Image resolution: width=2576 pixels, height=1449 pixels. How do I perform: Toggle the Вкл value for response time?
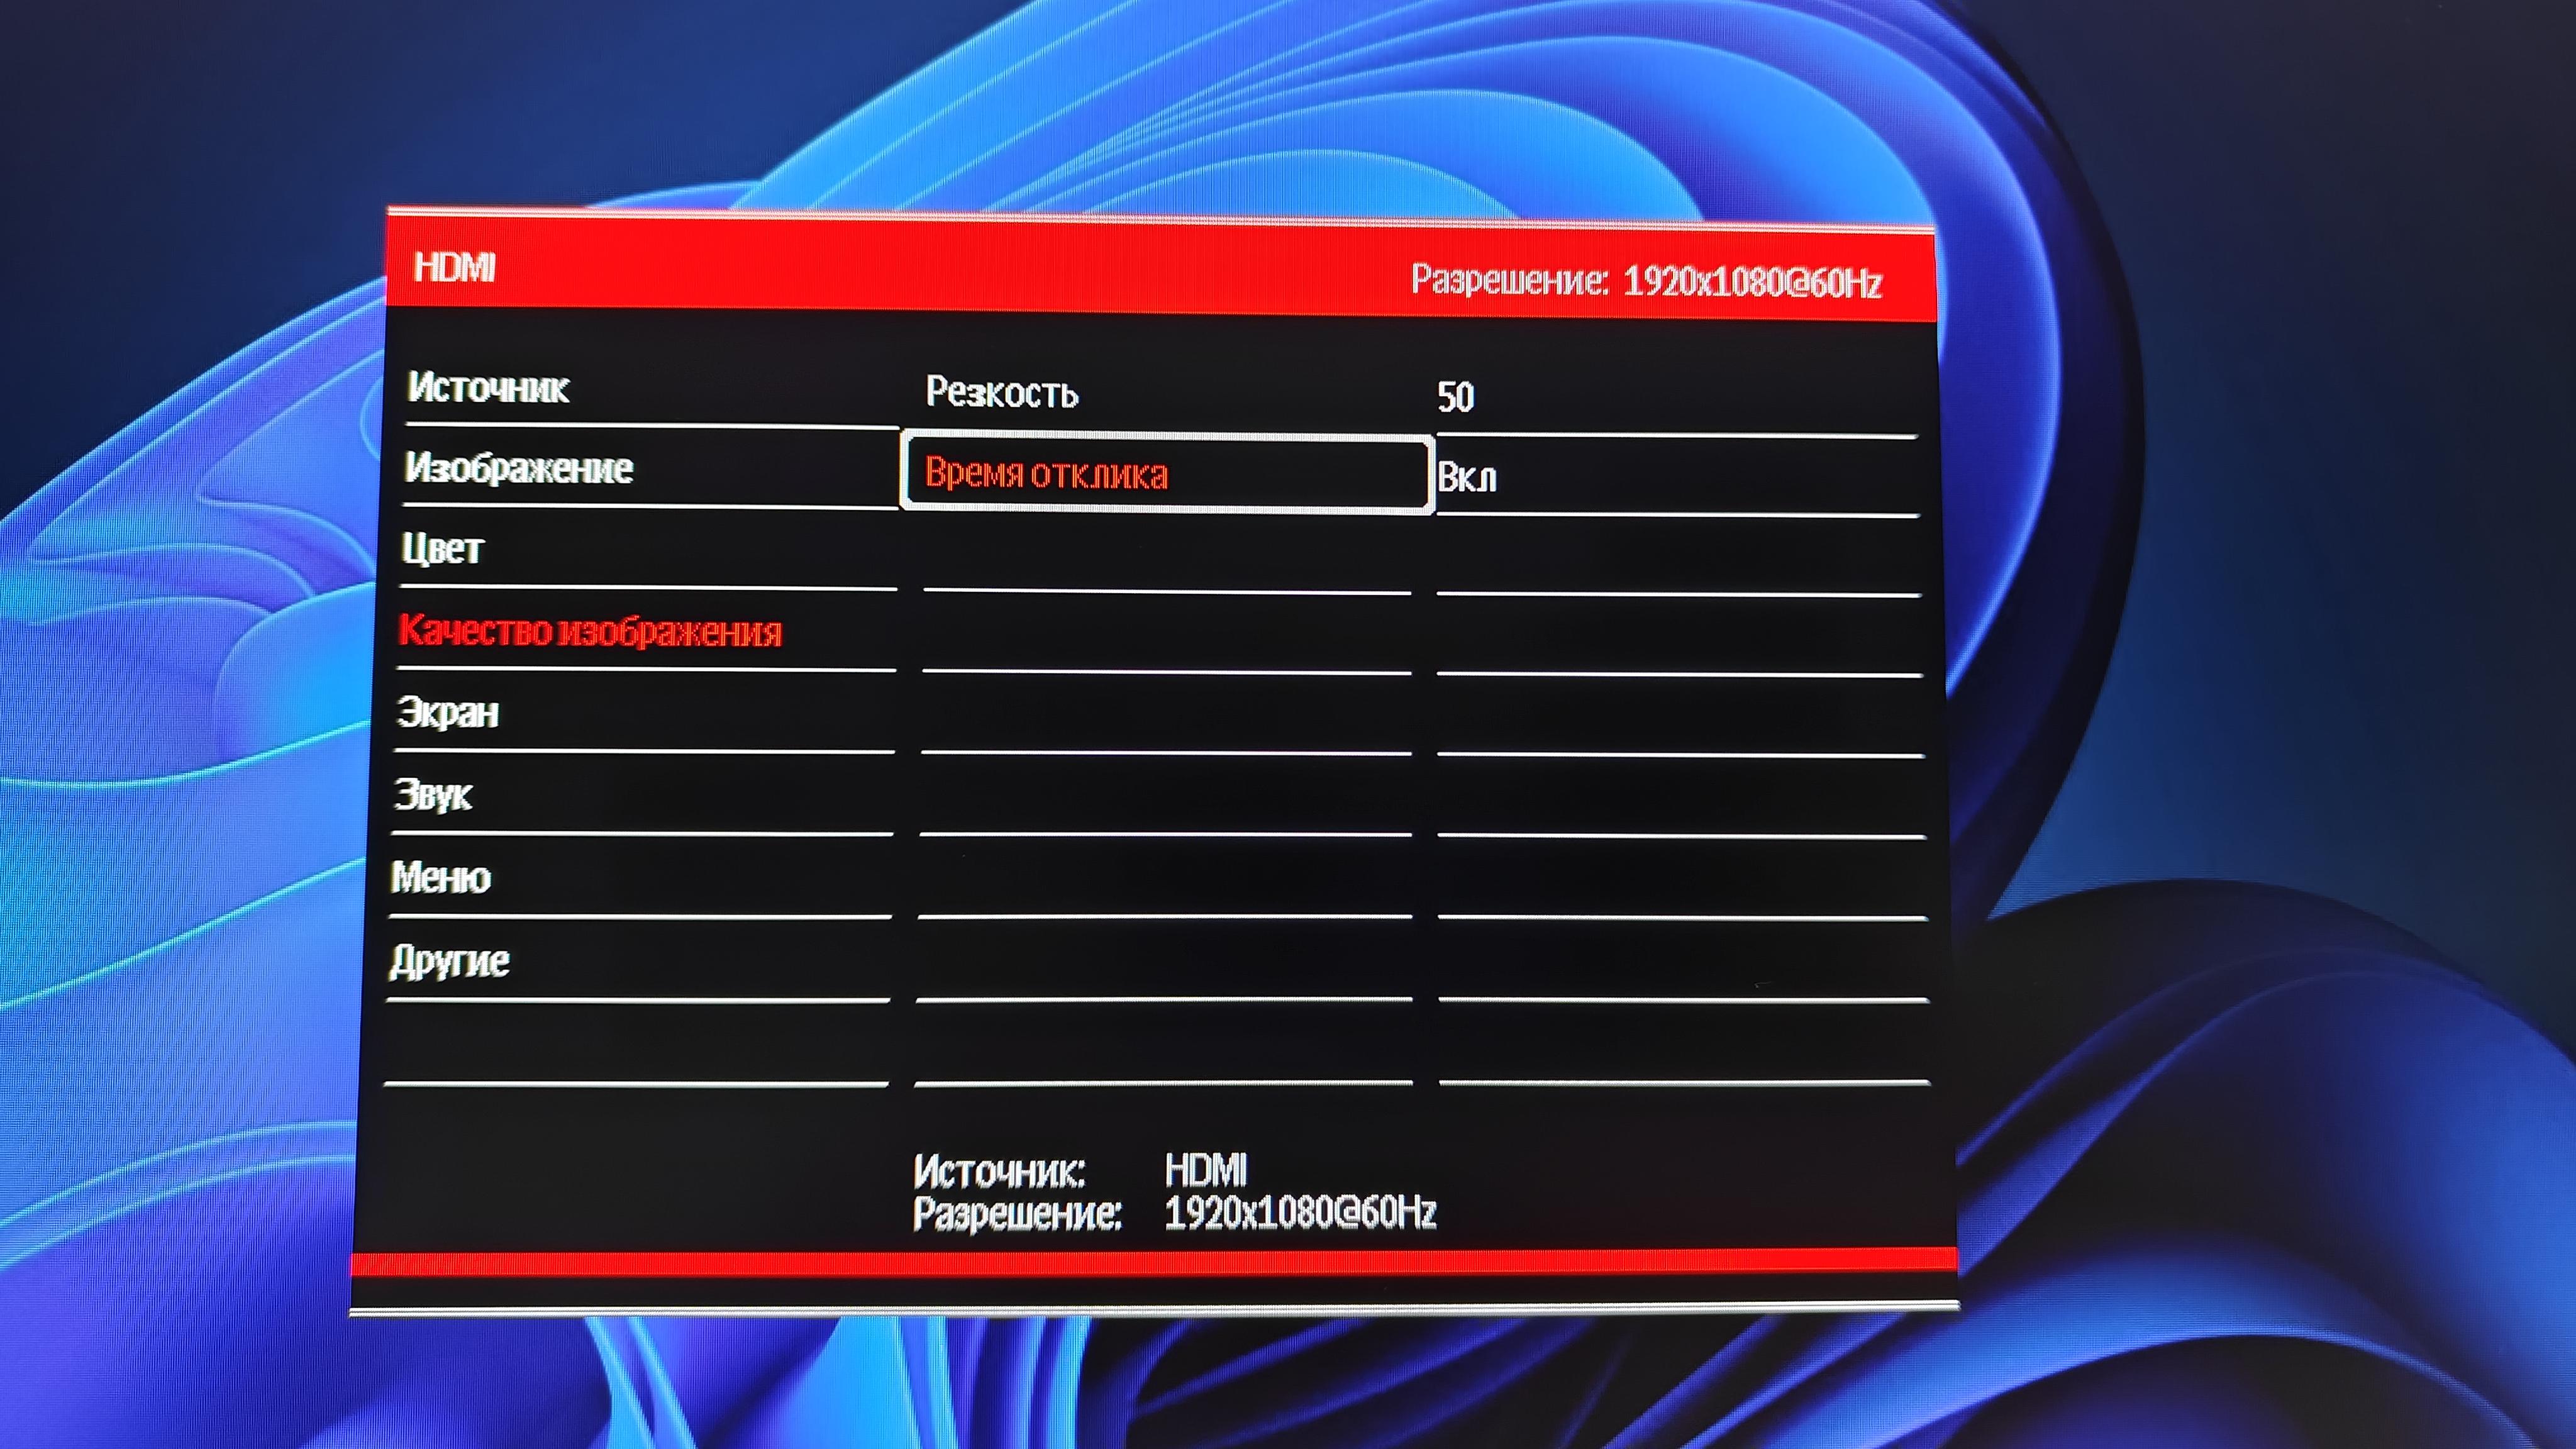[x=1467, y=478]
